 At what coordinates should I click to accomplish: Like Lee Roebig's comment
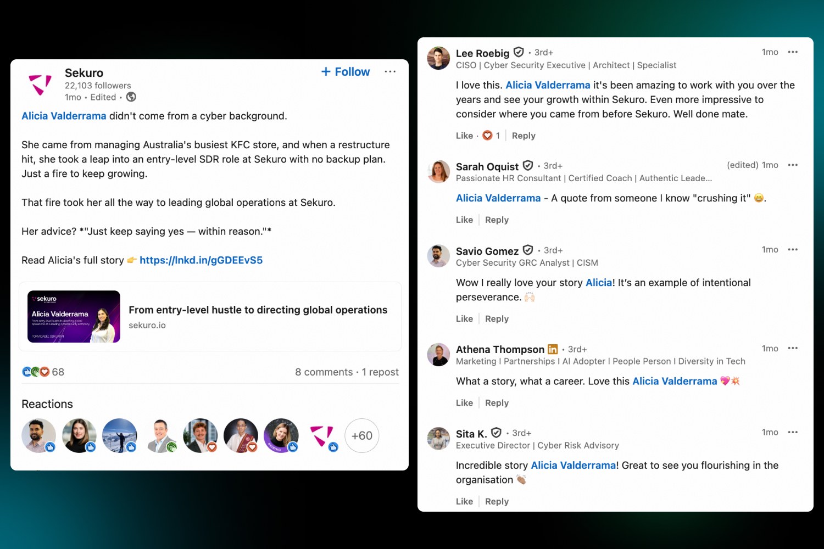464,136
